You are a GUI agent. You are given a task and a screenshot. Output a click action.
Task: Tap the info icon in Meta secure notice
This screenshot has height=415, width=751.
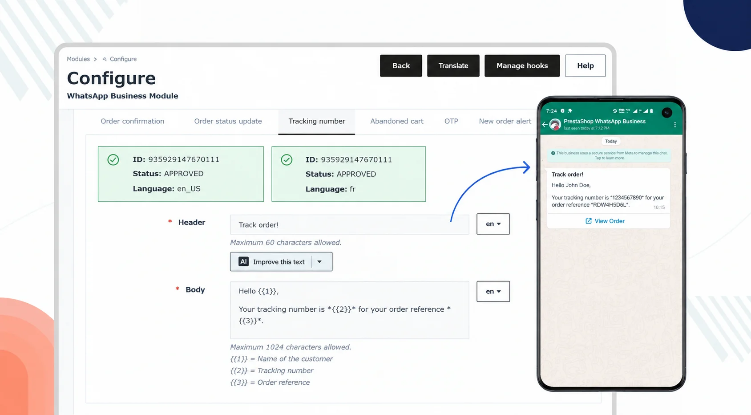[x=553, y=153]
